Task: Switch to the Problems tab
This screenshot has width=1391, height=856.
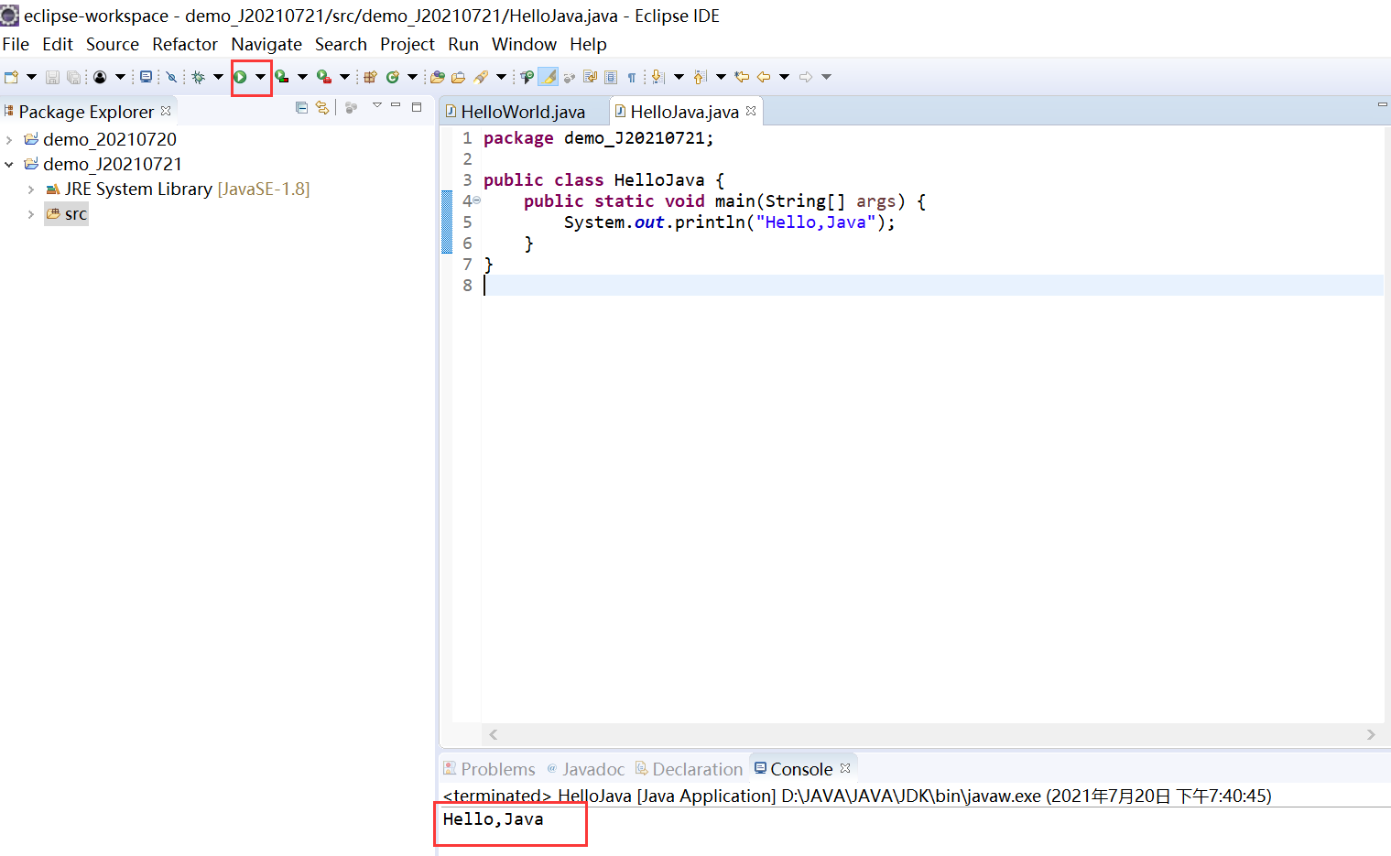Action: [489, 769]
